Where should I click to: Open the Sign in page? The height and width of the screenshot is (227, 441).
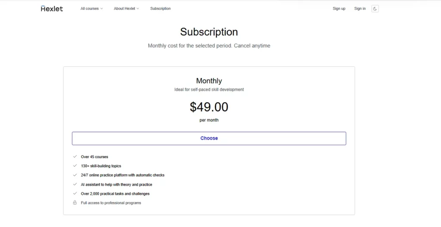[x=360, y=9]
